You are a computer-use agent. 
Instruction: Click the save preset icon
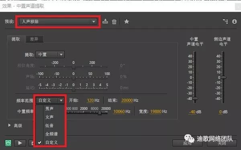(x=105, y=21)
